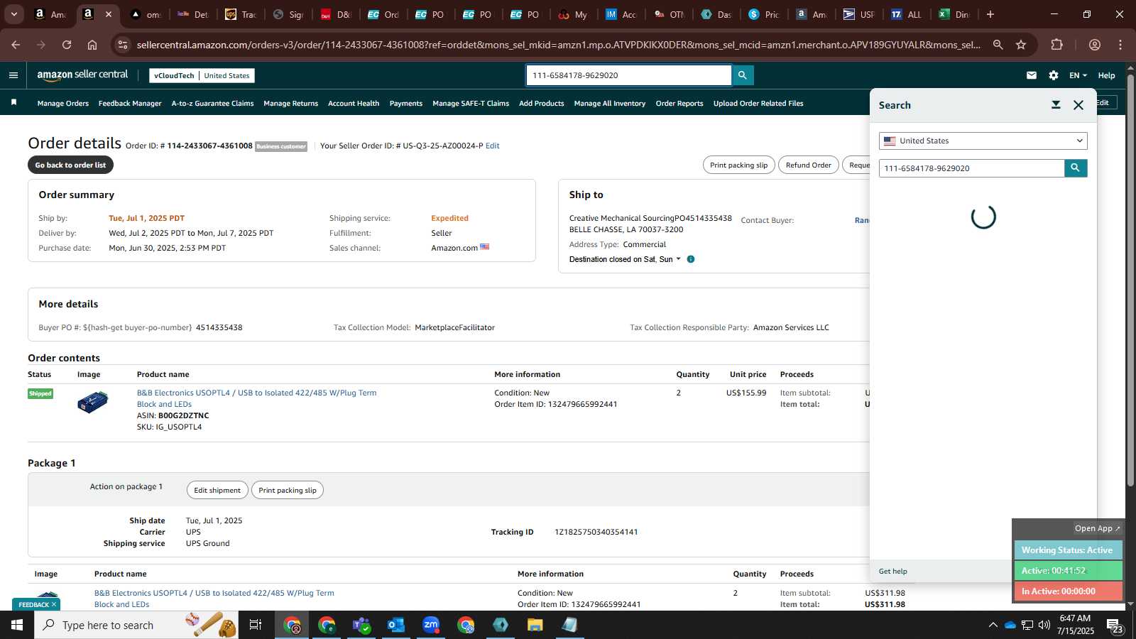1136x639 pixels.
Task: Open the notifications center icon
Action: click(x=1115, y=626)
